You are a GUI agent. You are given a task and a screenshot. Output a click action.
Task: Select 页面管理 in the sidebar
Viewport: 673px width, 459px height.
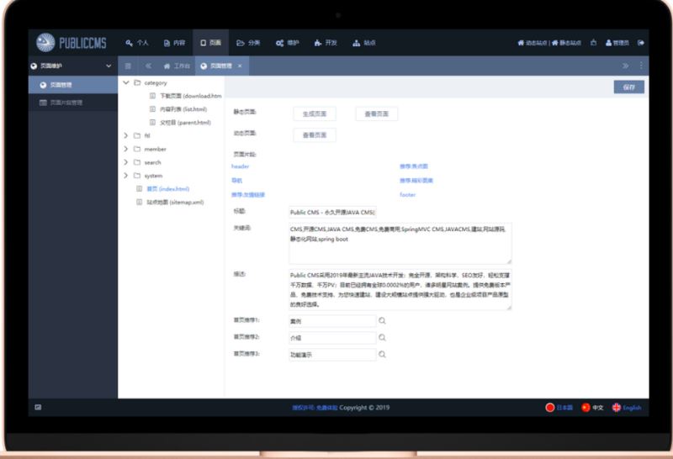pos(73,85)
